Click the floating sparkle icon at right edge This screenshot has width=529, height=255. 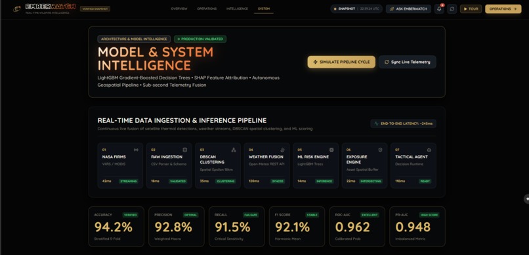pyautogui.click(x=526, y=199)
